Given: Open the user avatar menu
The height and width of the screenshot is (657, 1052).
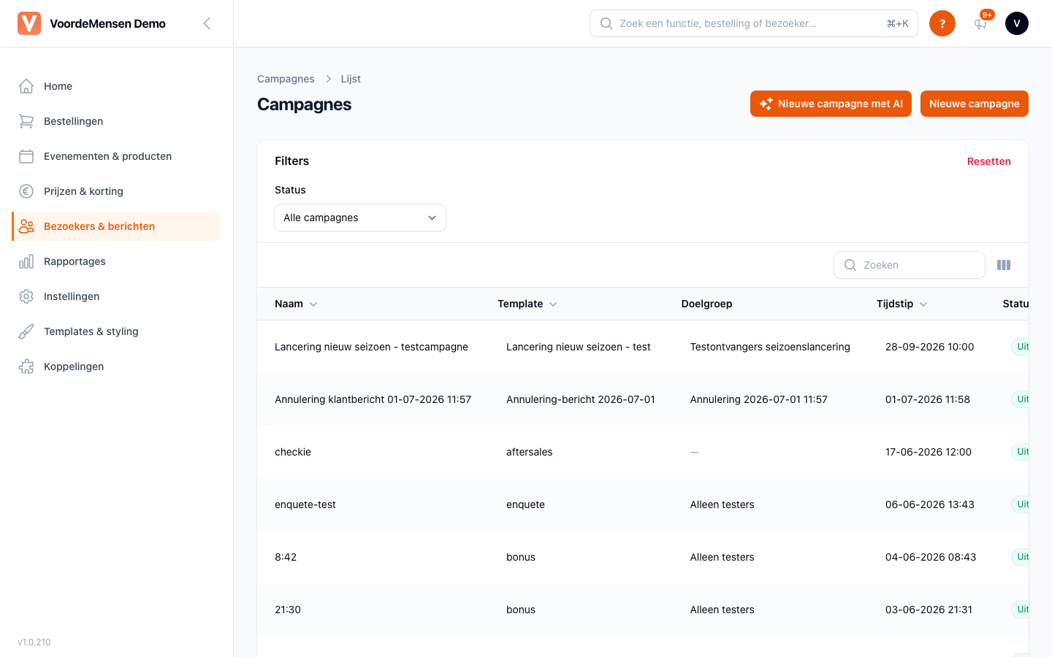Looking at the screenshot, I should (x=1017, y=23).
